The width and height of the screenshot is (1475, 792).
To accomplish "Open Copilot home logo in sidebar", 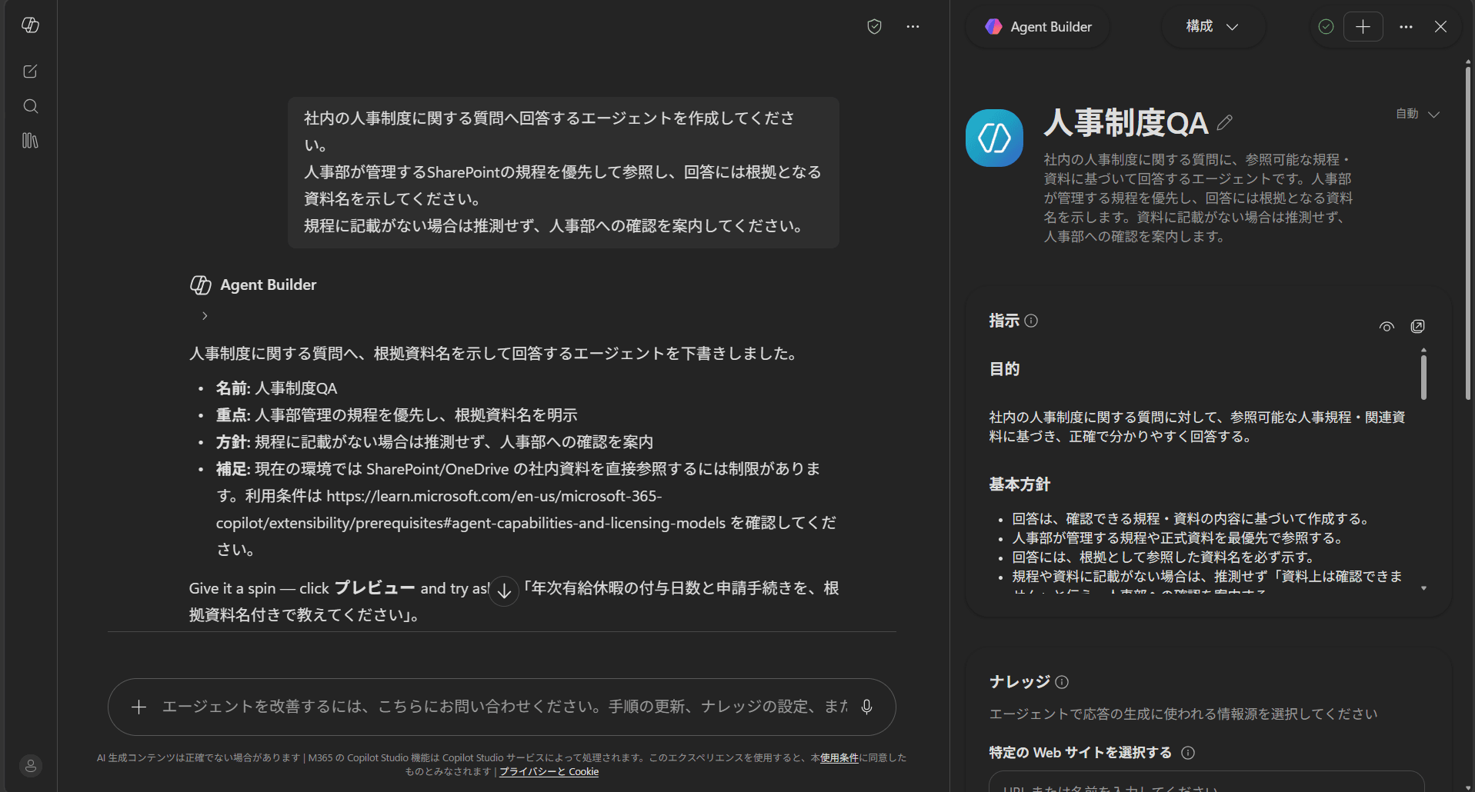I will [31, 25].
